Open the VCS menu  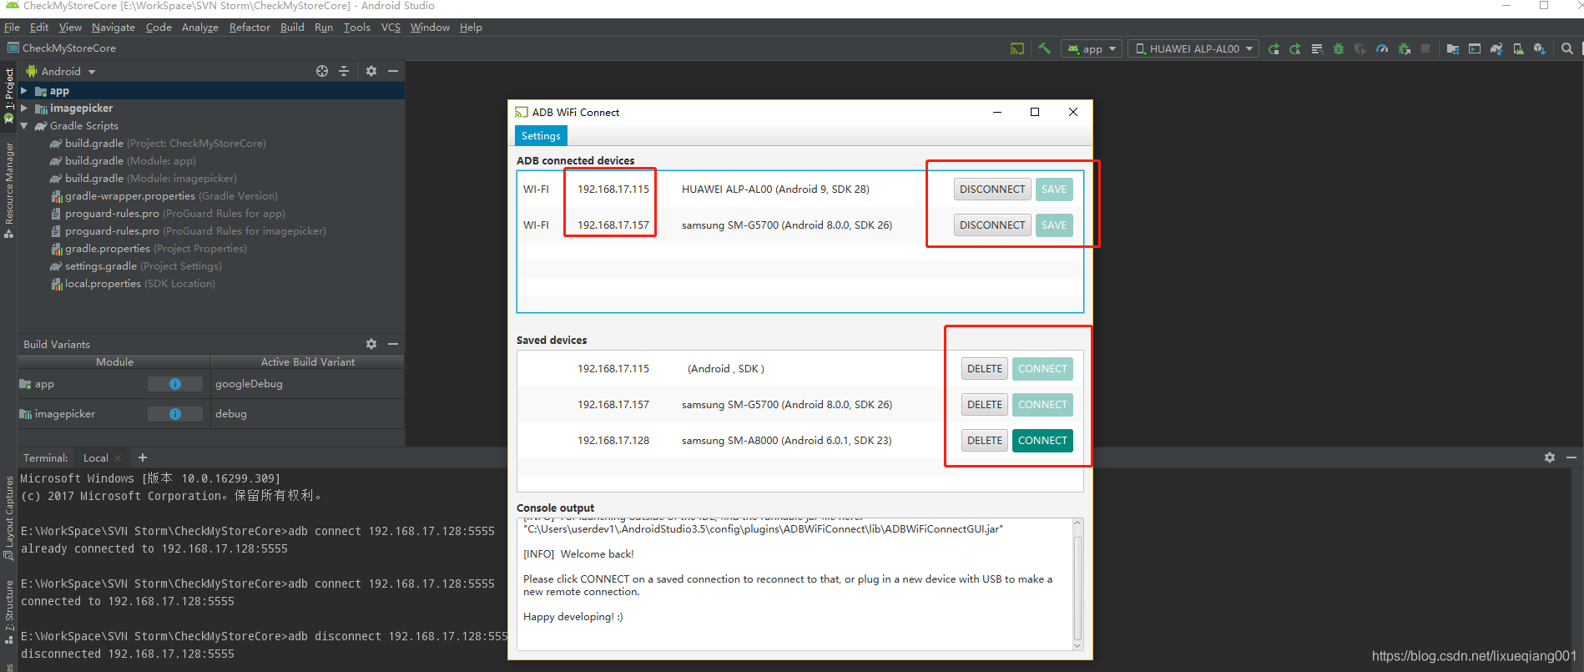click(391, 28)
